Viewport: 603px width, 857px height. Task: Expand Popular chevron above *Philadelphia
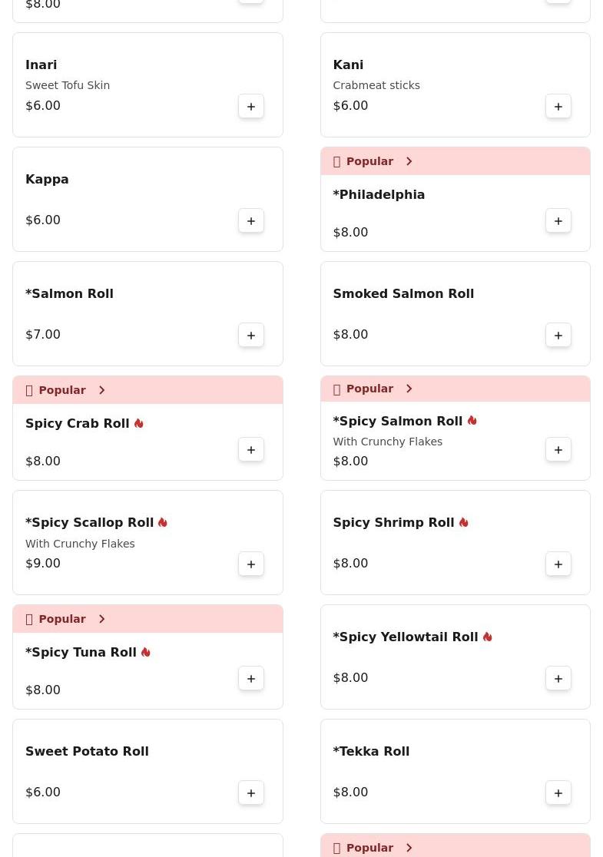point(409,161)
